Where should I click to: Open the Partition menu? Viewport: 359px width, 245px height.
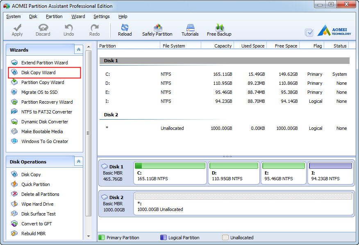54,16
